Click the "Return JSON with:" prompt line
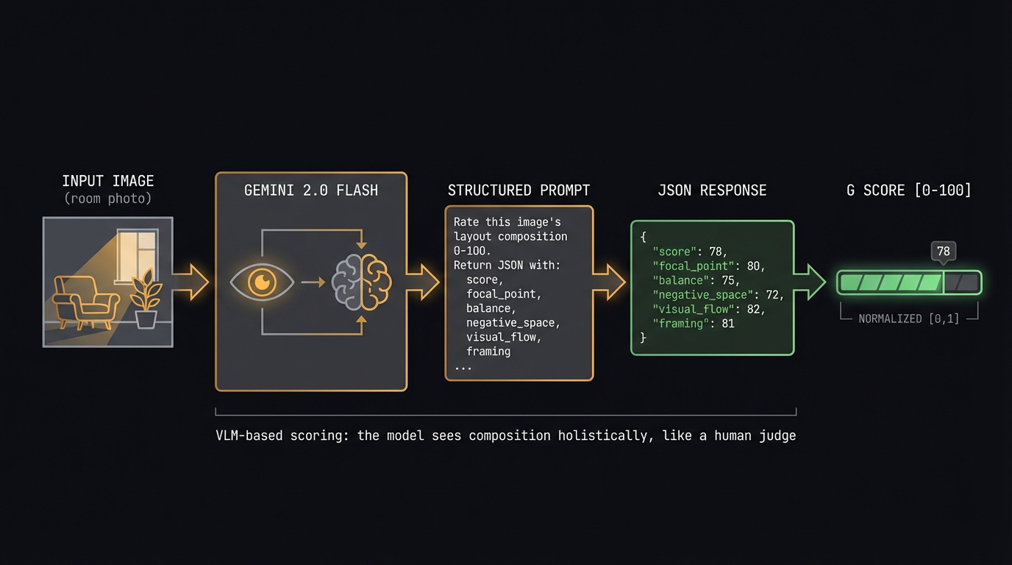 (507, 266)
